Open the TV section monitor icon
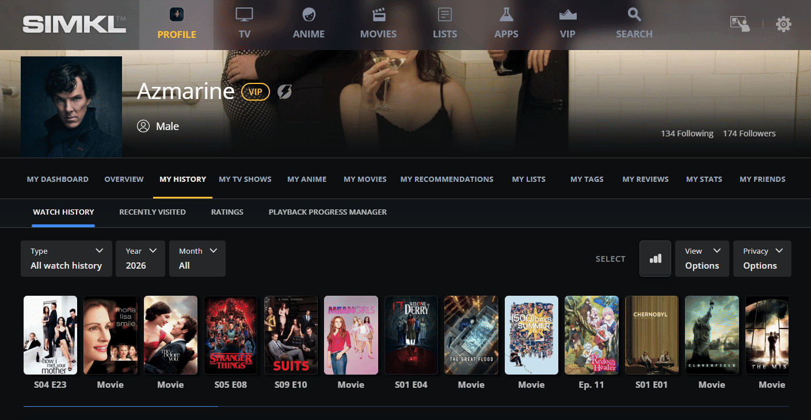This screenshot has width=811, height=420. pyautogui.click(x=245, y=15)
